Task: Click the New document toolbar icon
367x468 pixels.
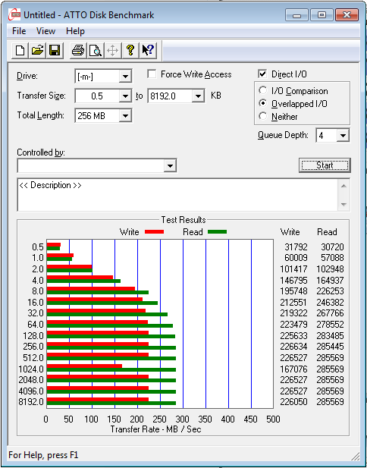Action: (20, 50)
